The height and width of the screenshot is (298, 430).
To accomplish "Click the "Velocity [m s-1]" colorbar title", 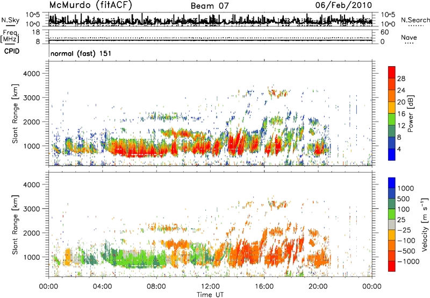I will coord(425,224).
